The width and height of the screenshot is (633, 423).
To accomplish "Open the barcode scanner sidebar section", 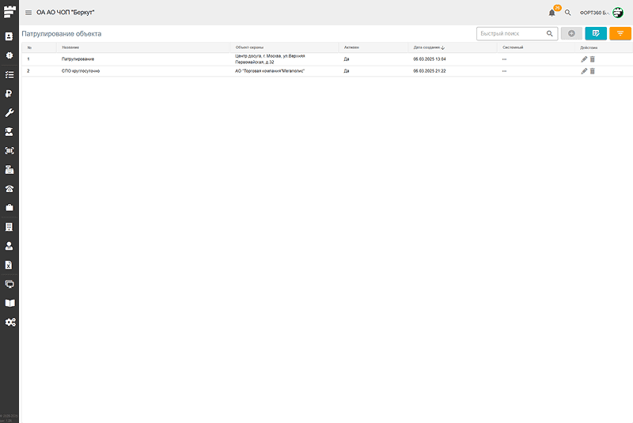I will pyautogui.click(x=9, y=150).
